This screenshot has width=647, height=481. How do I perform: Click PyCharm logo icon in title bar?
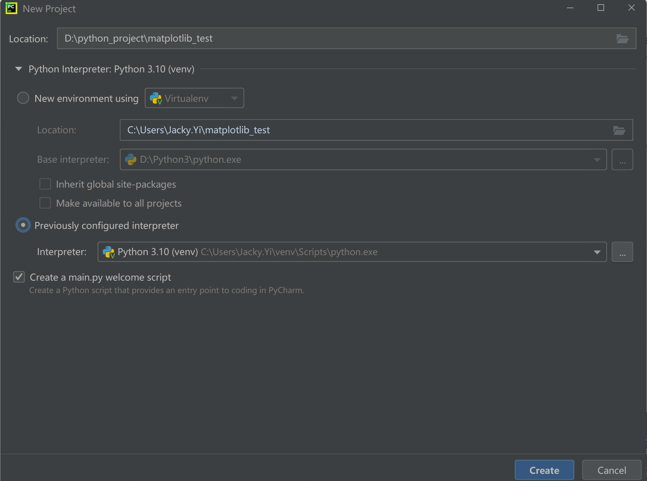coord(11,8)
